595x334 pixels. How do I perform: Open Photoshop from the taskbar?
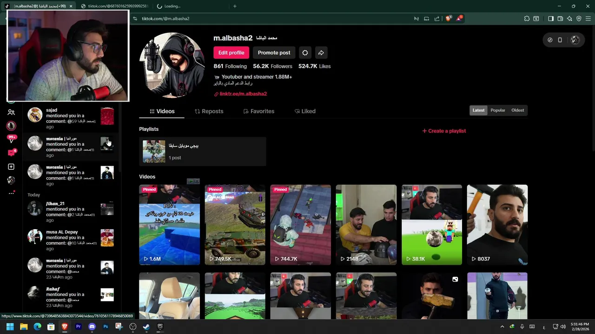point(106,327)
